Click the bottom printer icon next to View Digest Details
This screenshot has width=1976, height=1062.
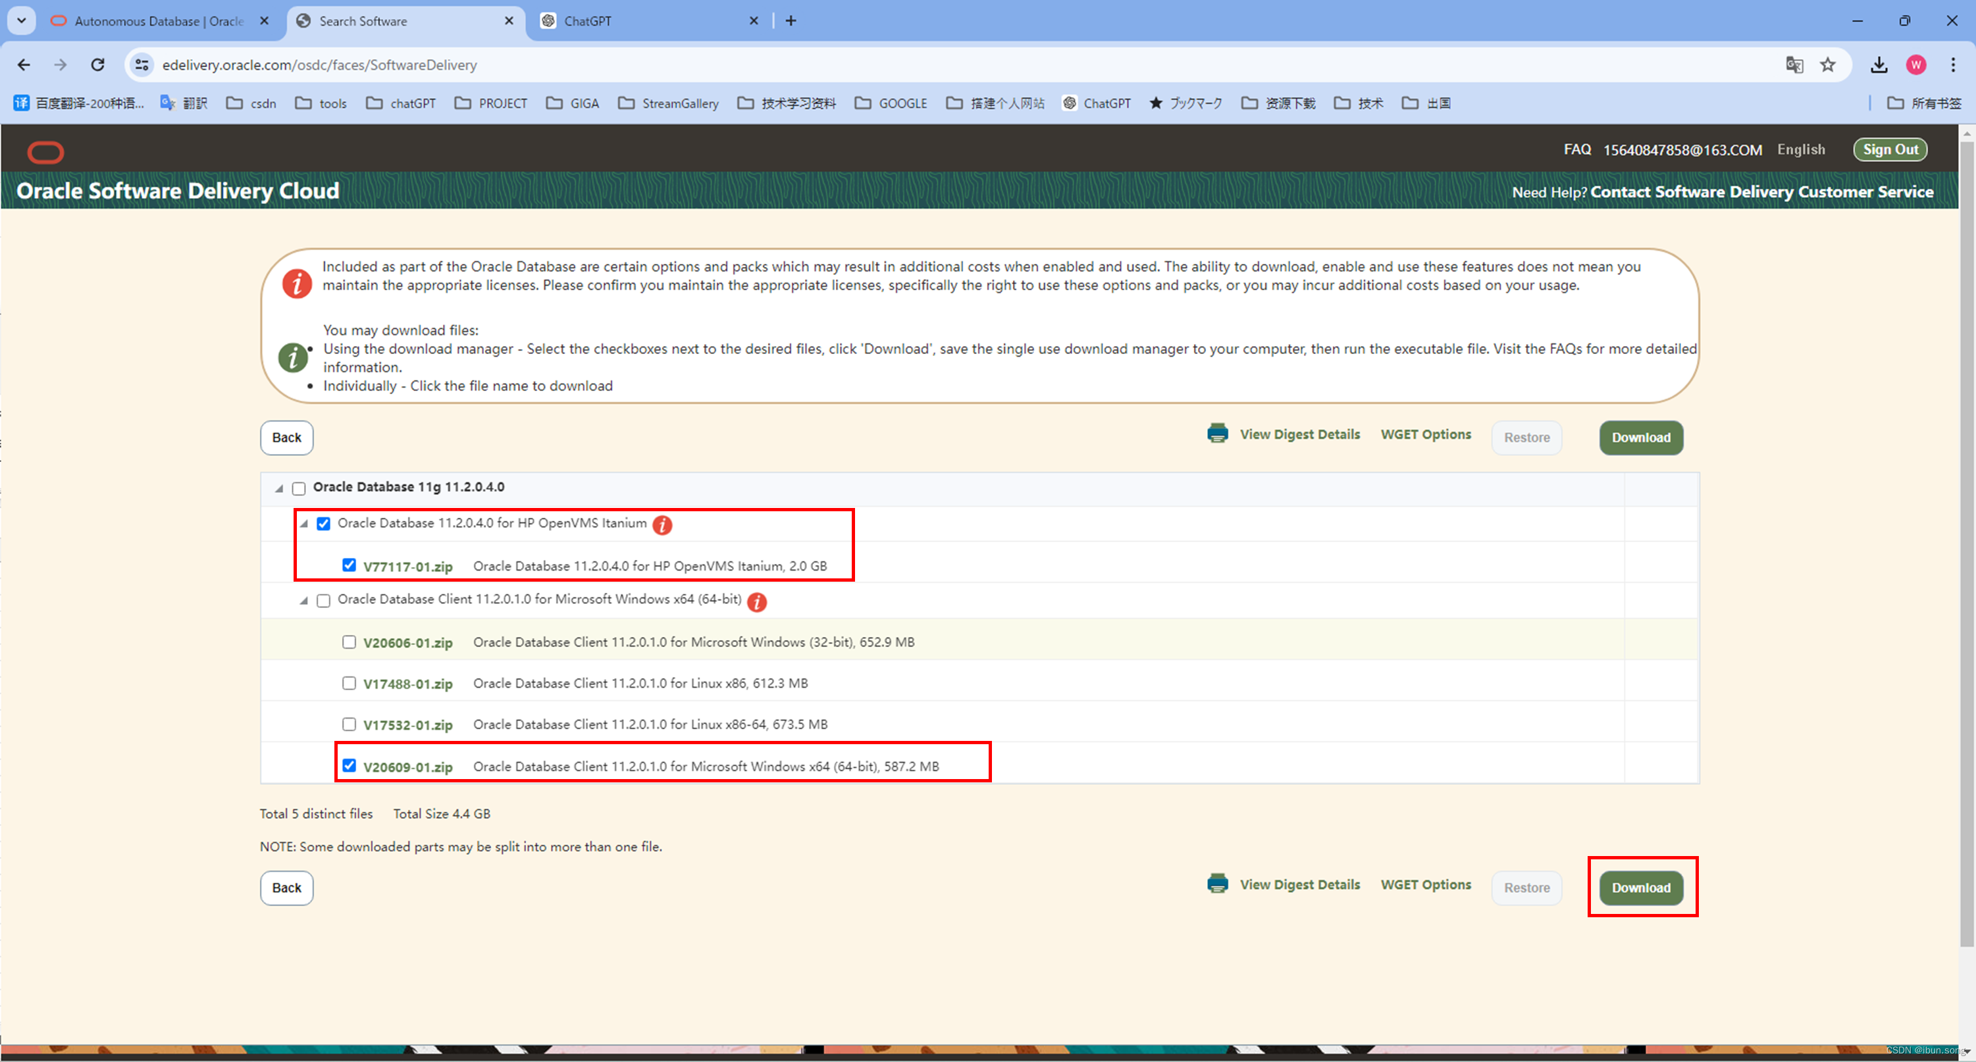click(x=1217, y=884)
